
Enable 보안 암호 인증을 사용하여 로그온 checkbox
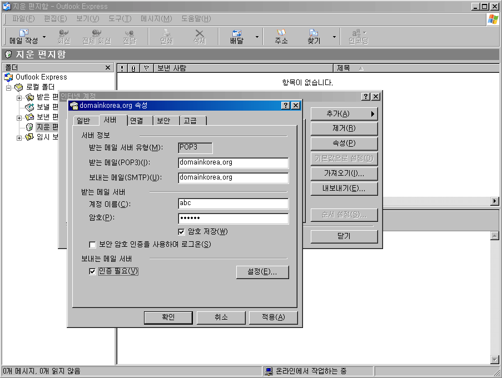pyautogui.click(x=92, y=245)
